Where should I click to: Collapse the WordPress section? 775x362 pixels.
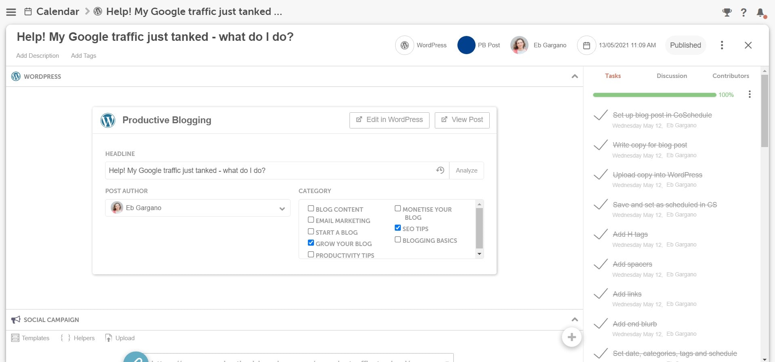(575, 76)
